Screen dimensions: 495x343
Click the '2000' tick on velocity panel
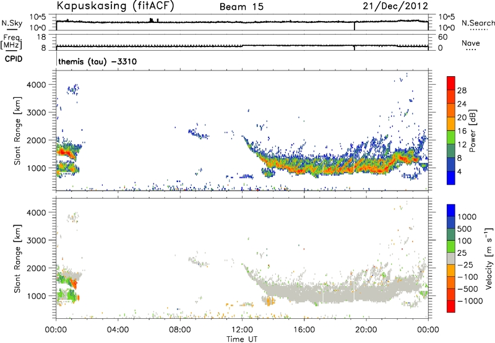[x=37, y=268]
